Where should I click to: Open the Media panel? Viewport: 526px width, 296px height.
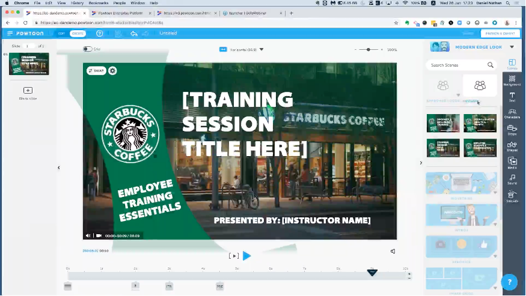[x=512, y=163]
